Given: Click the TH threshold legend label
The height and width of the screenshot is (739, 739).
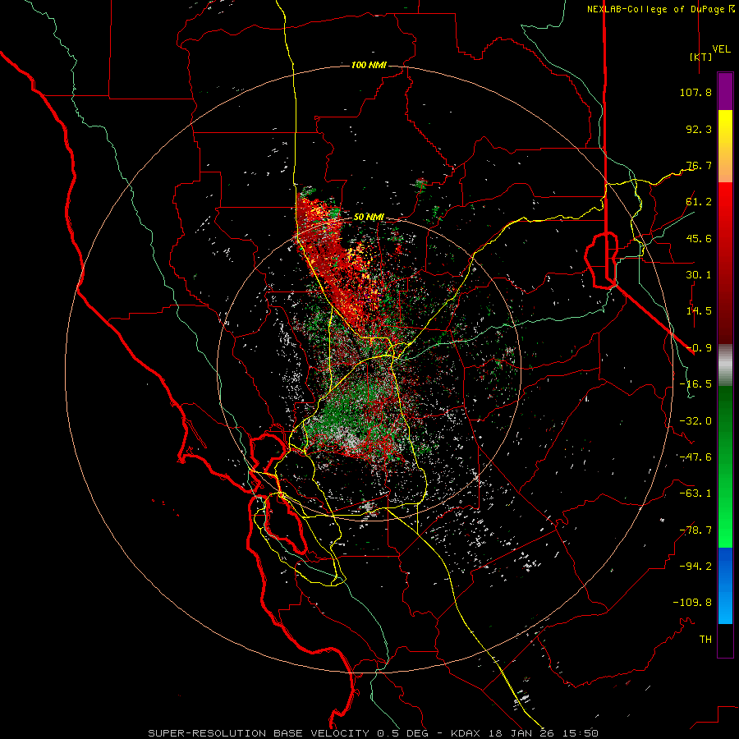Looking at the screenshot, I should pyautogui.click(x=705, y=640).
